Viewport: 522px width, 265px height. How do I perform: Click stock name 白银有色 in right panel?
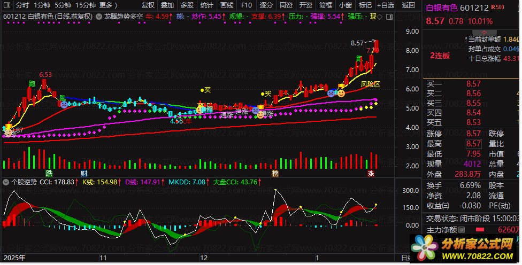click(442, 7)
